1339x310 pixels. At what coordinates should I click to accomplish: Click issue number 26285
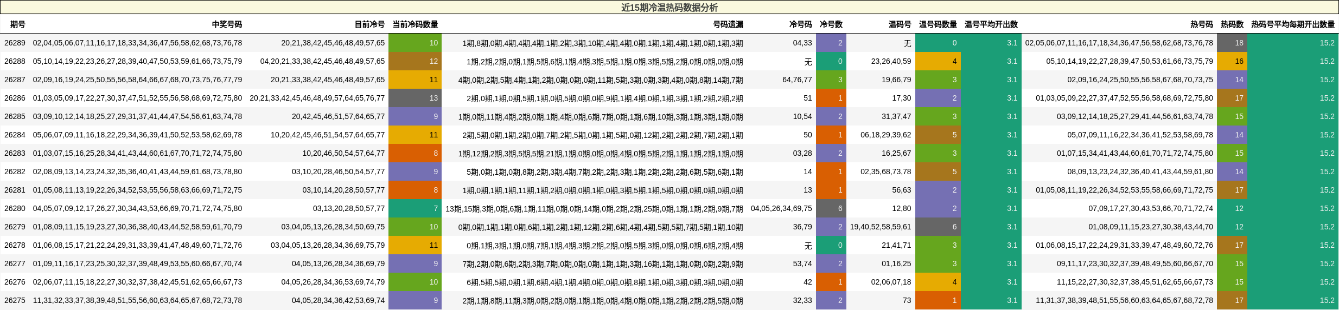point(15,116)
